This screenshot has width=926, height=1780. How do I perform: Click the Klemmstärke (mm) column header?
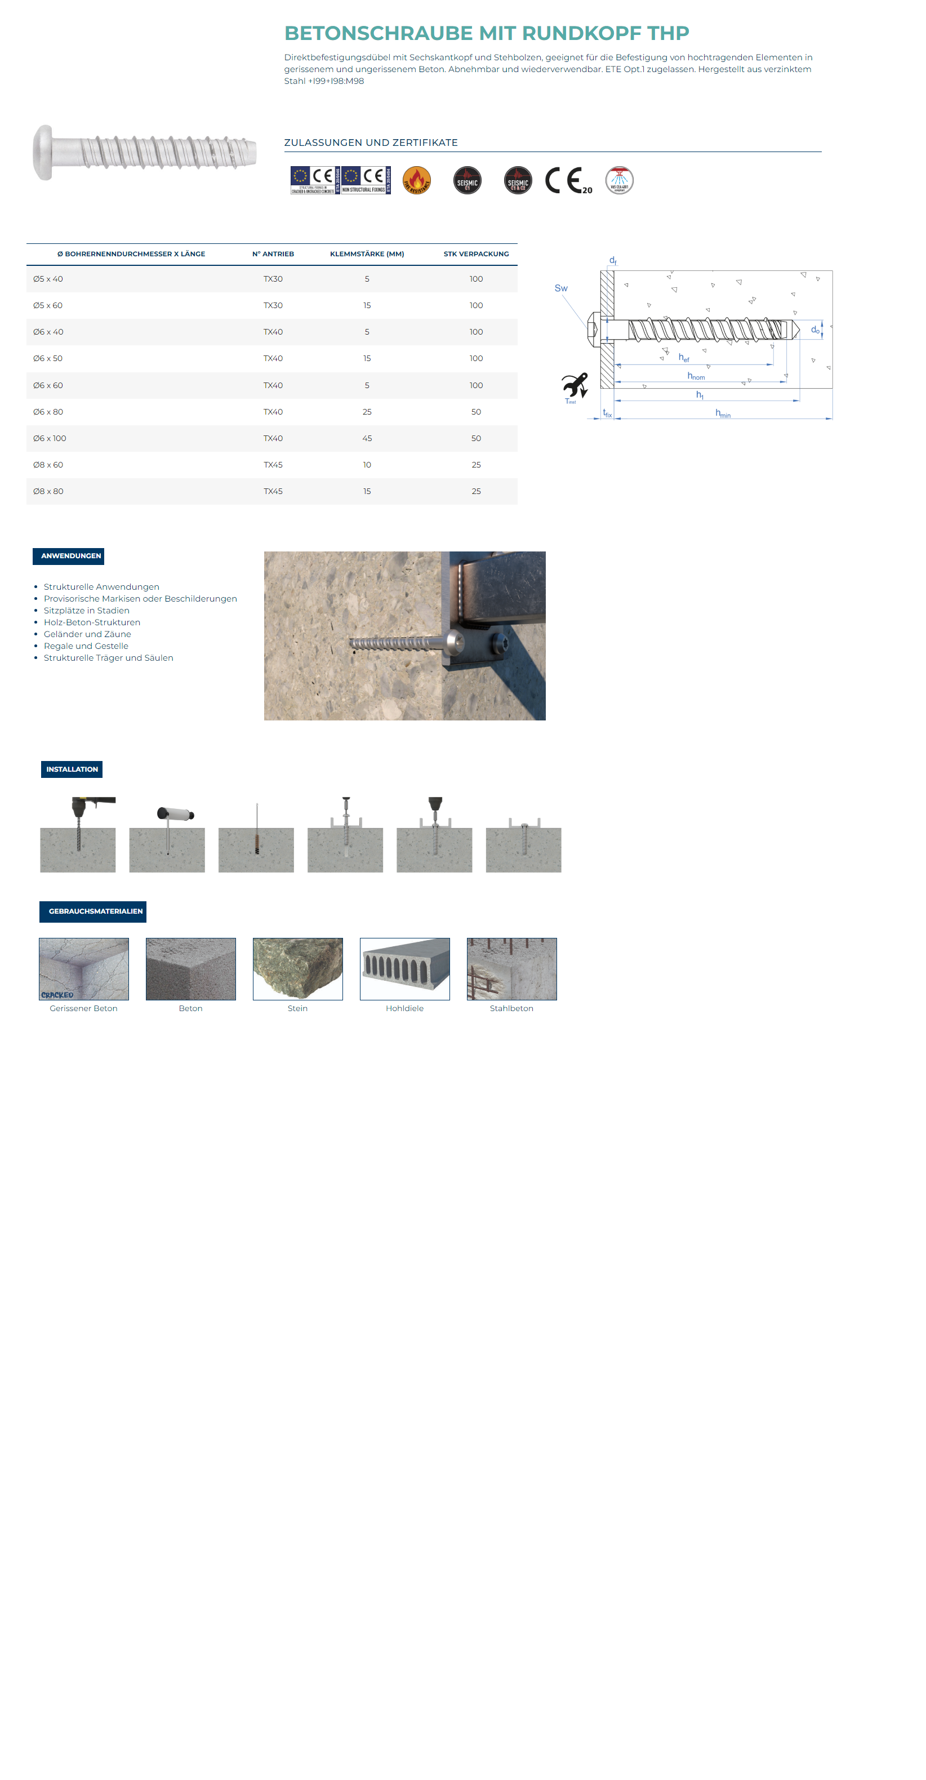pos(367,253)
